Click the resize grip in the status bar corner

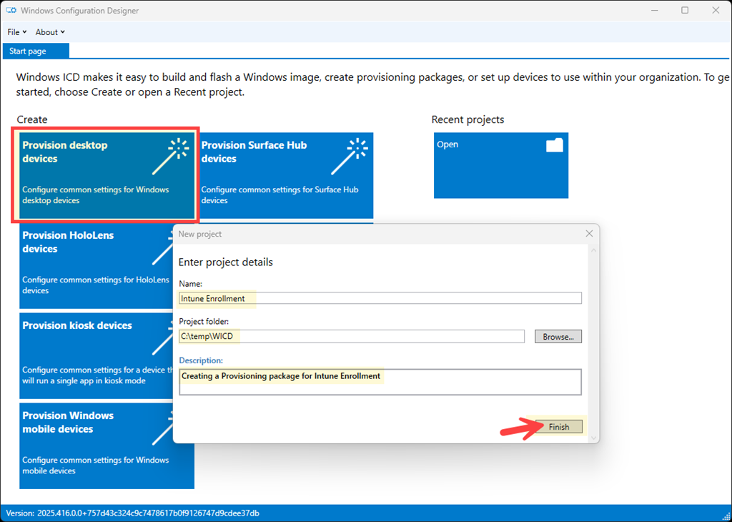pos(726,516)
